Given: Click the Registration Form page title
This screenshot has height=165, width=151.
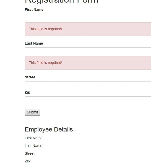Looking at the screenshot, I should coord(62,2).
